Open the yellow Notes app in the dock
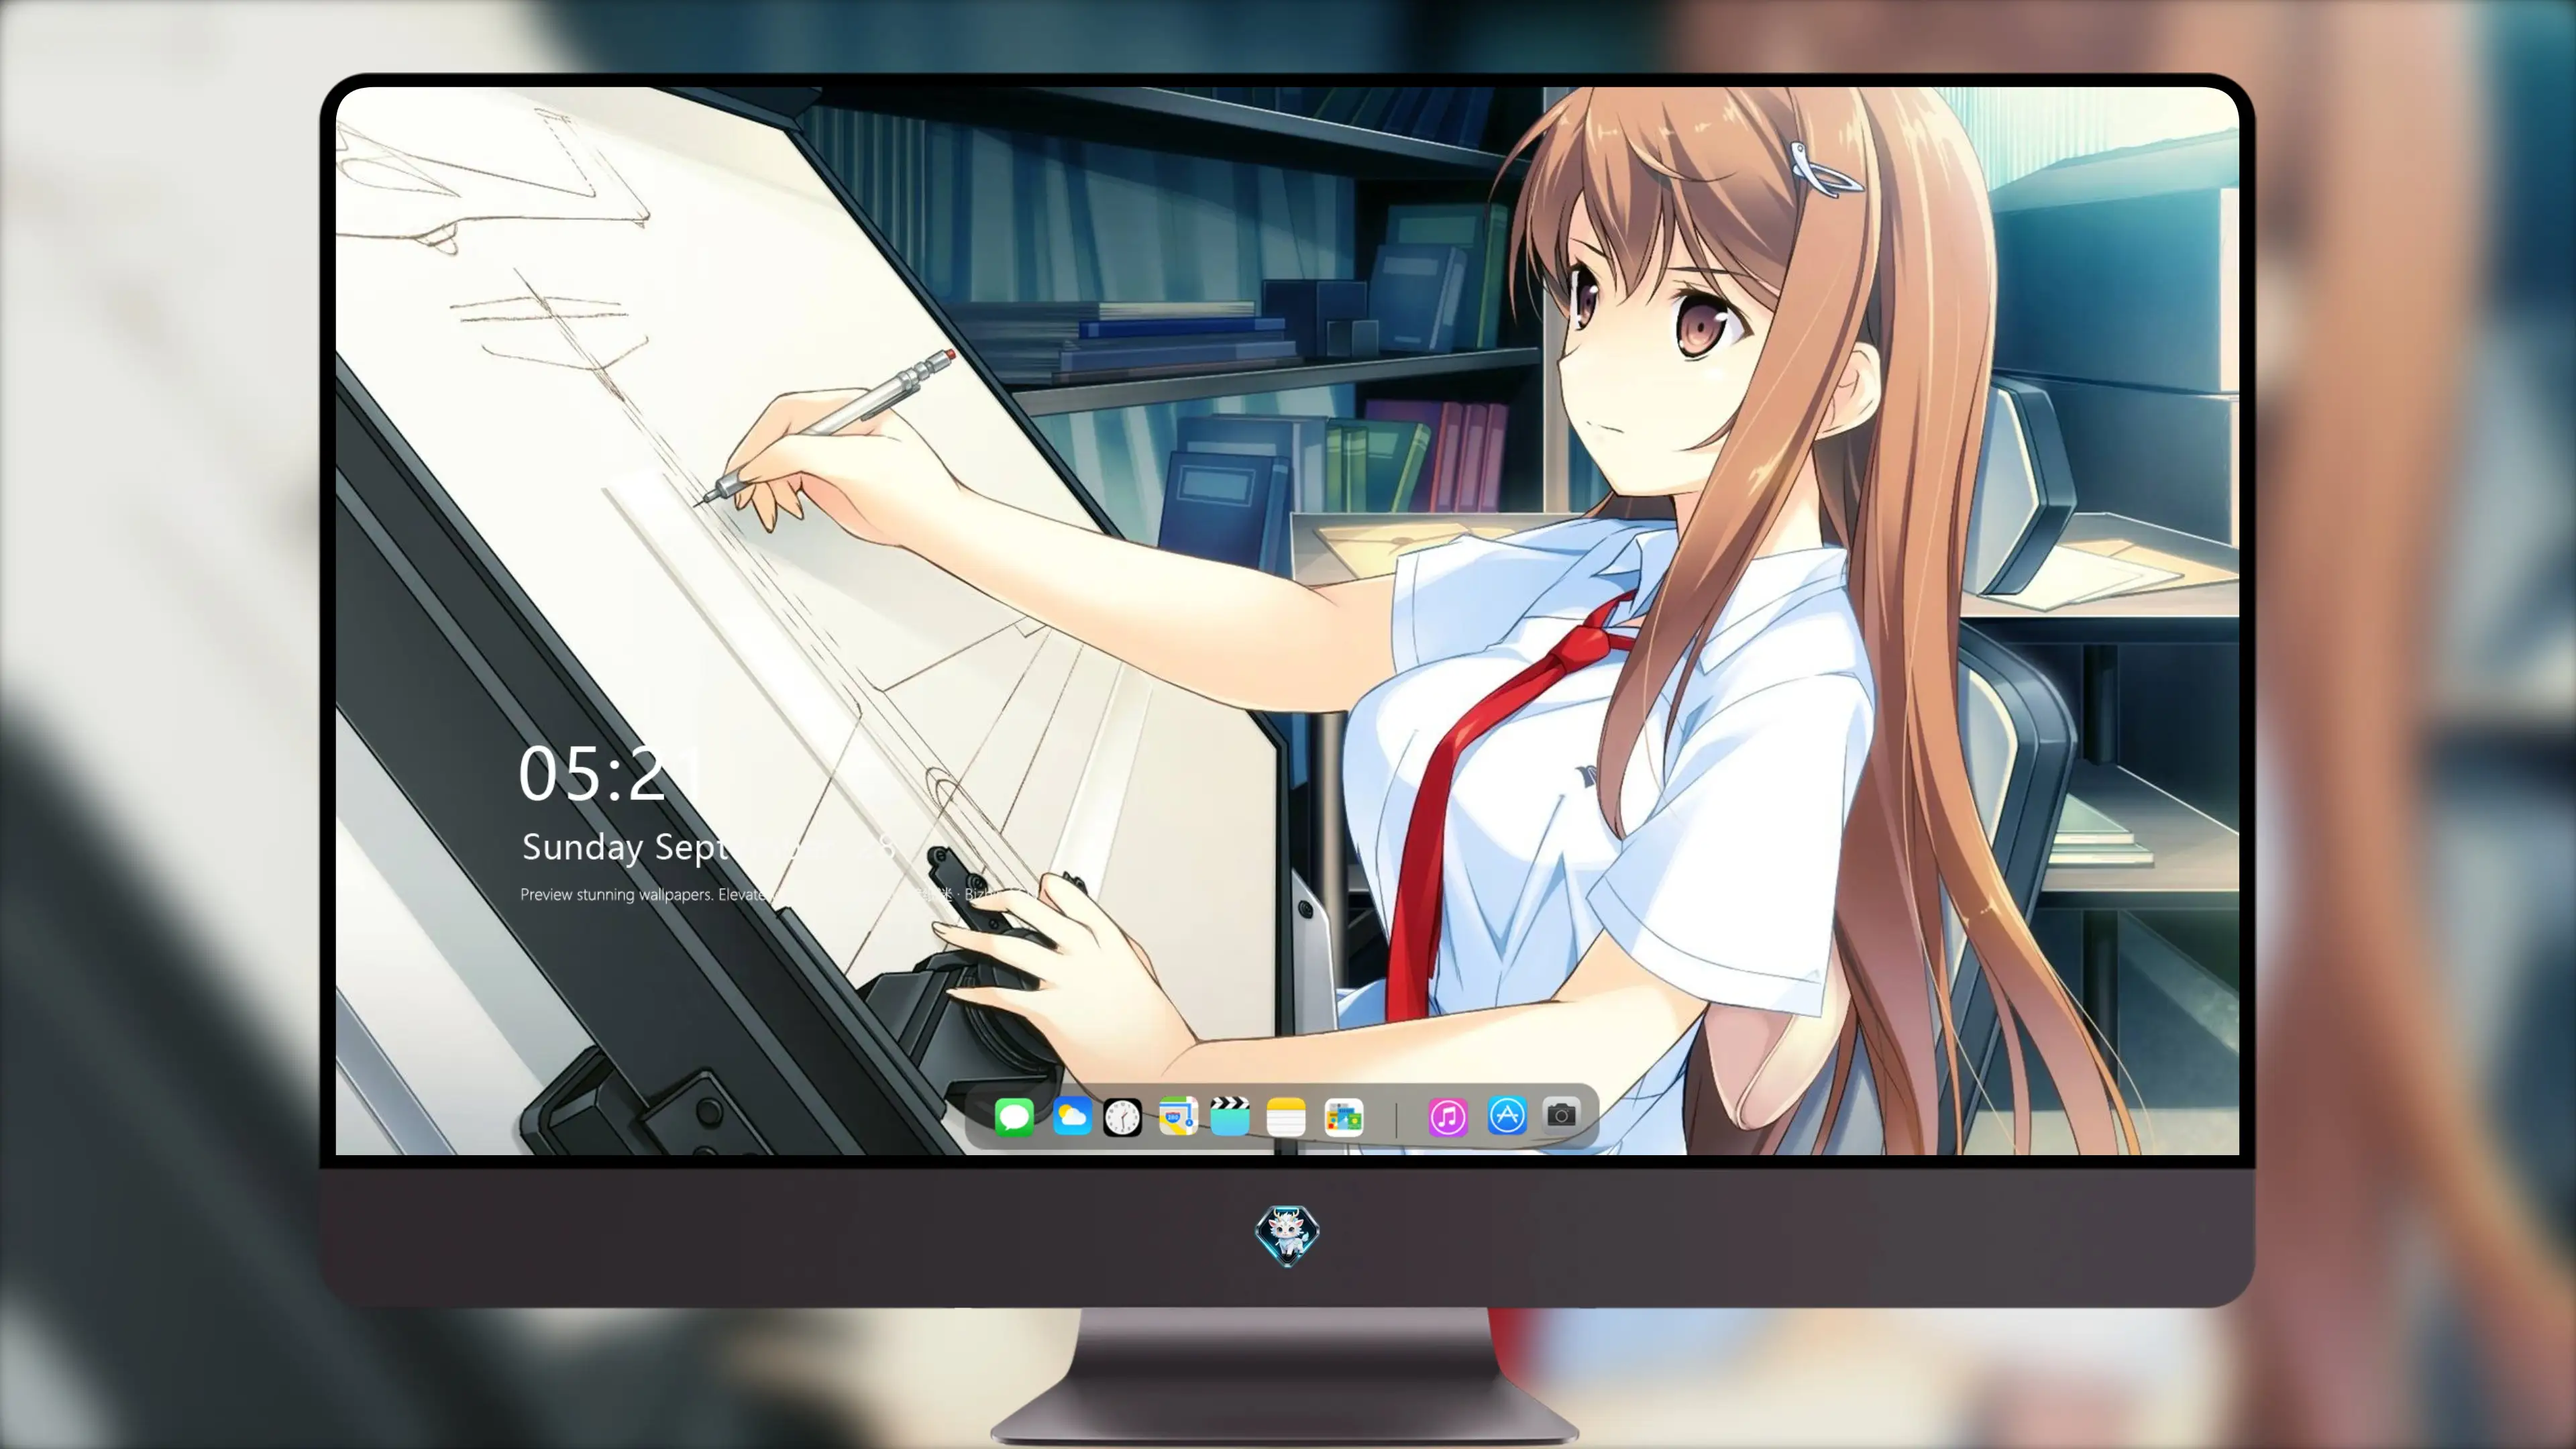The height and width of the screenshot is (1449, 2576). click(1286, 1116)
